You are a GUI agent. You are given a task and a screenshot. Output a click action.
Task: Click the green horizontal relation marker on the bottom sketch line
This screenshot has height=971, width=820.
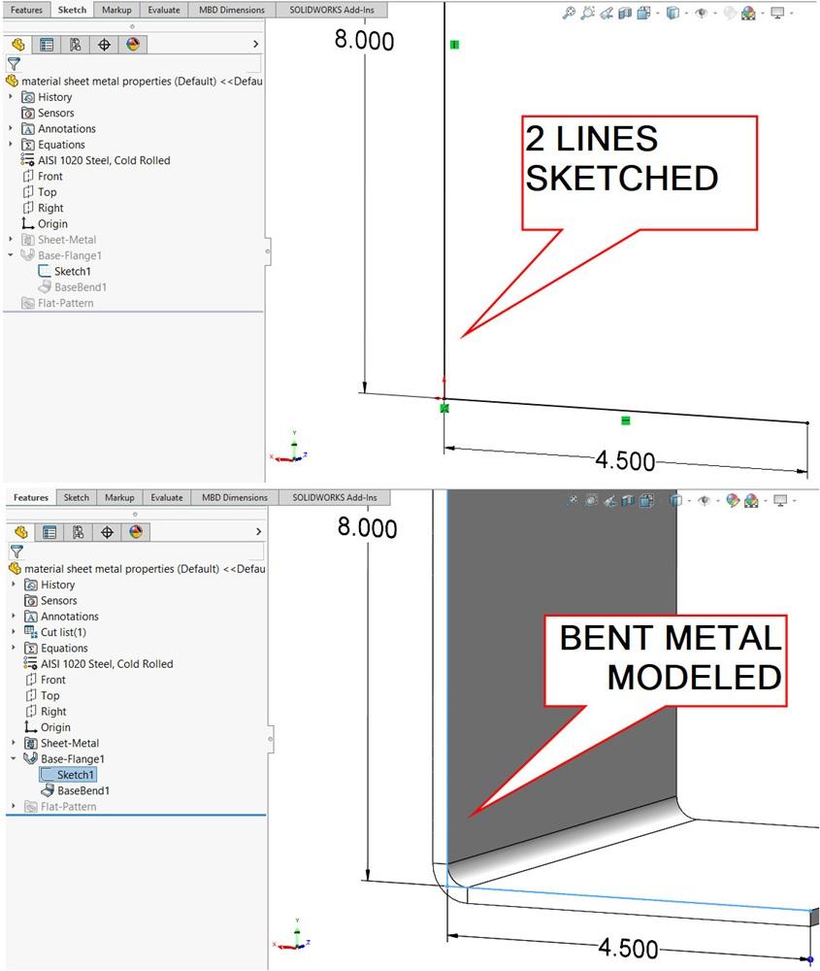[x=625, y=420]
